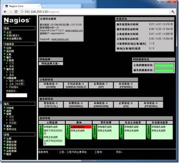Open 汇总 under 报警
The width and height of the screenshot is (179, 163).
click(x=12, y=120)
